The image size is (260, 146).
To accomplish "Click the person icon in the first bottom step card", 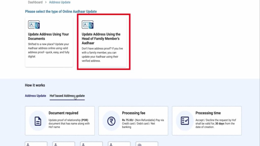I will pyautogui.click(x=28, y=144).
